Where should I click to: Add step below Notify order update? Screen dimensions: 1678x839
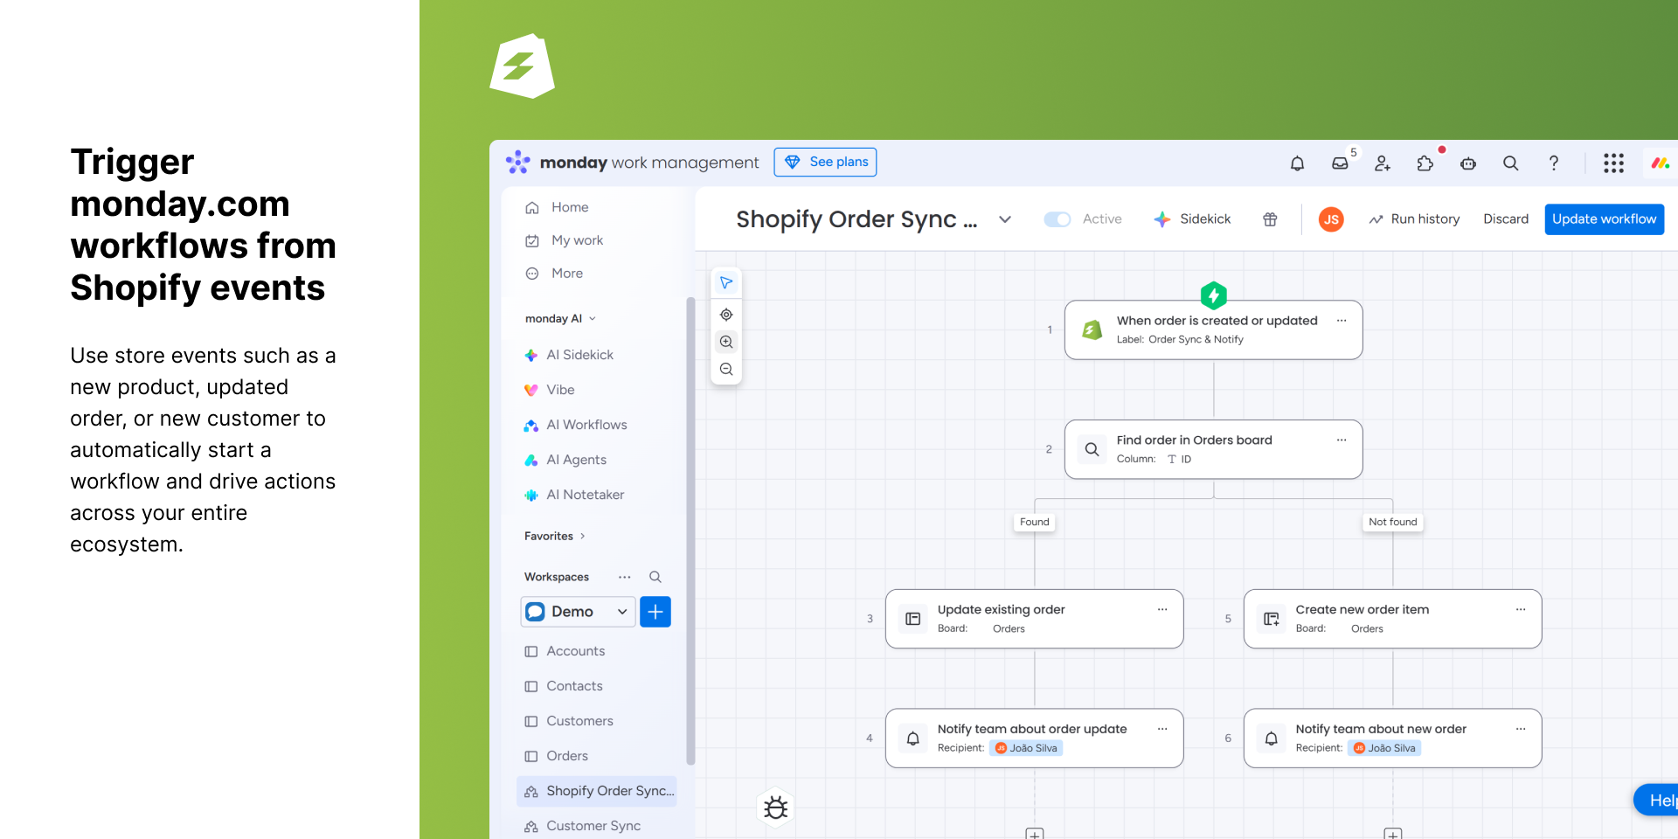[x=1035, y=834]
